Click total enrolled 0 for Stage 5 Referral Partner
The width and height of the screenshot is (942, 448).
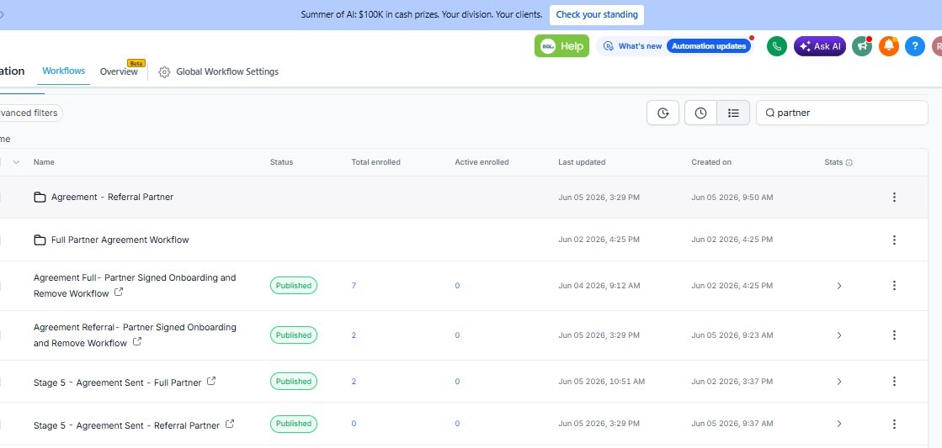tap(354, 424)
